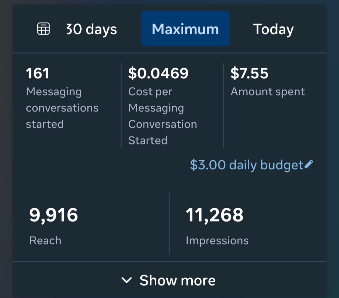This screenshot has width=339, height=298.
Task: Click the $7.55 spend value
Action: click(x=249, y=73)
